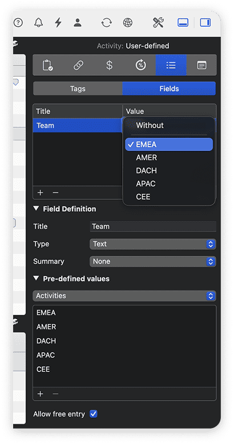Toggle the bottom panel view icon
The width and height of the screenshot is (234, 444).
tap(183, 23)
